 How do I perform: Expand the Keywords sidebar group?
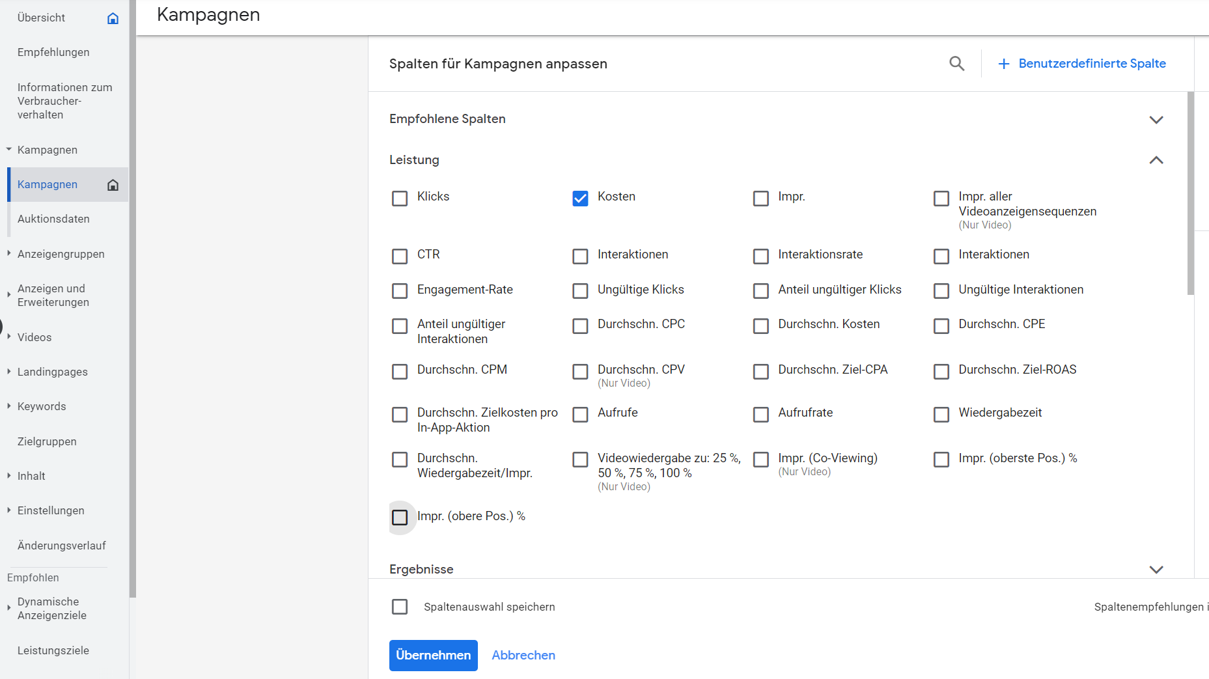click(9, 406)
